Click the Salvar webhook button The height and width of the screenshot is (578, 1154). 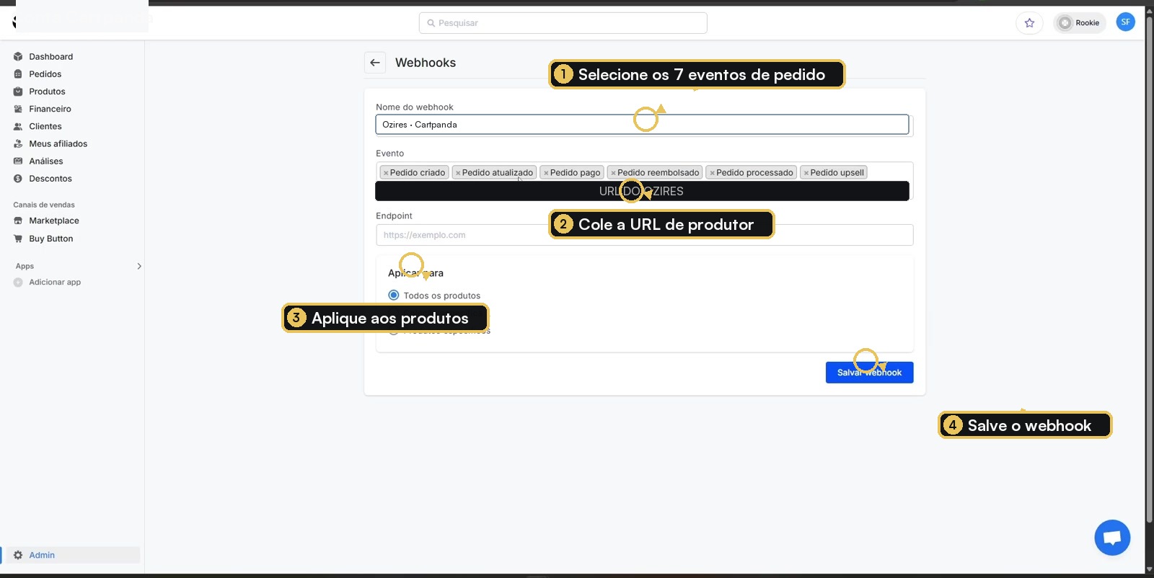[869, 373]
